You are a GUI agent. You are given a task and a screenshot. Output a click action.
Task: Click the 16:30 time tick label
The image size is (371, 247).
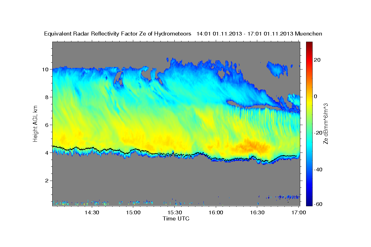click(x=257, y=212)
